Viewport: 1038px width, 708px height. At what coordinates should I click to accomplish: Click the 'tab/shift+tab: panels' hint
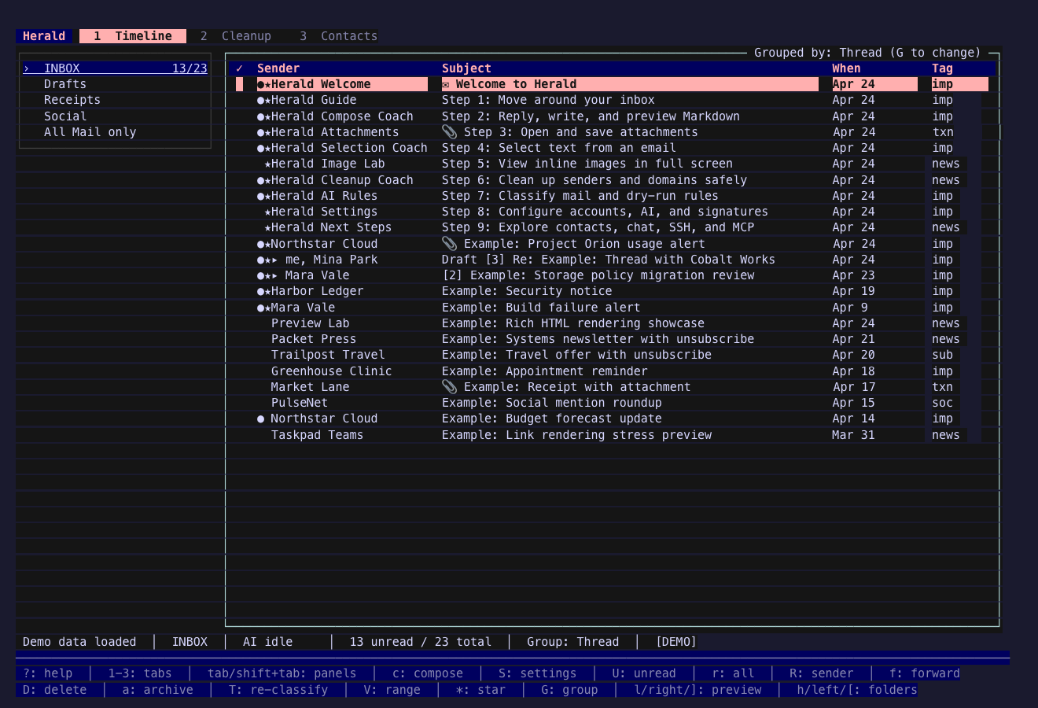(282, 673)
